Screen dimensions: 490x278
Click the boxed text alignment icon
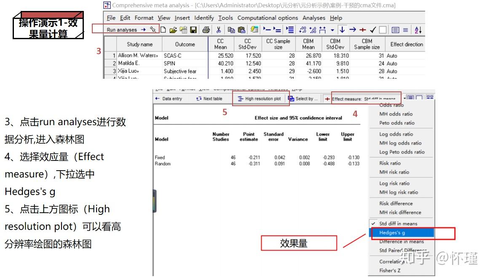(395, 29)
